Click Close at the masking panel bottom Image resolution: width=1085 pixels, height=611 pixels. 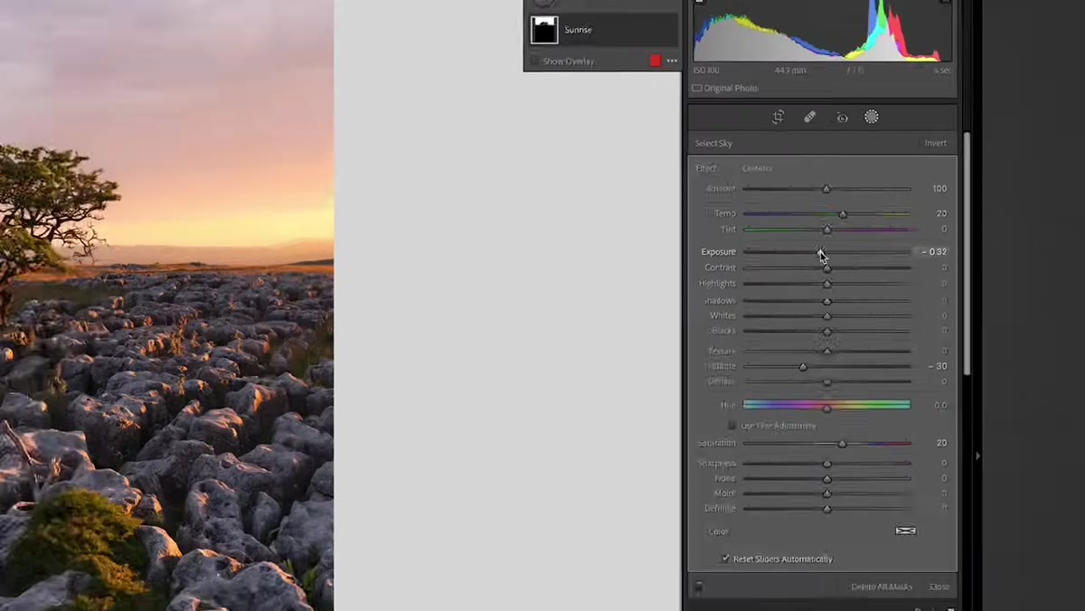tap(939, 587)
